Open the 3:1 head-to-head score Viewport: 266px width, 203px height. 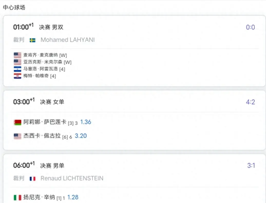coord(251,166)
